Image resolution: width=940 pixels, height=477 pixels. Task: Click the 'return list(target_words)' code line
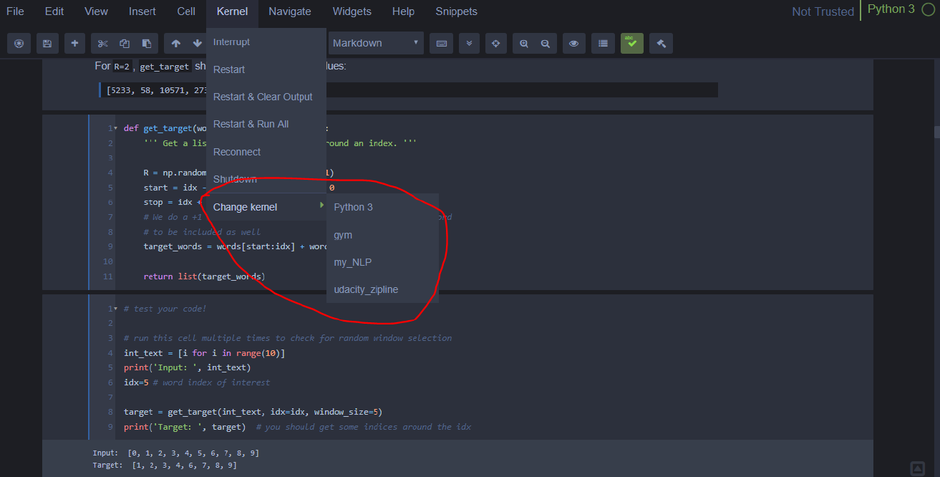pyautogui.click(x=204, y=276)
